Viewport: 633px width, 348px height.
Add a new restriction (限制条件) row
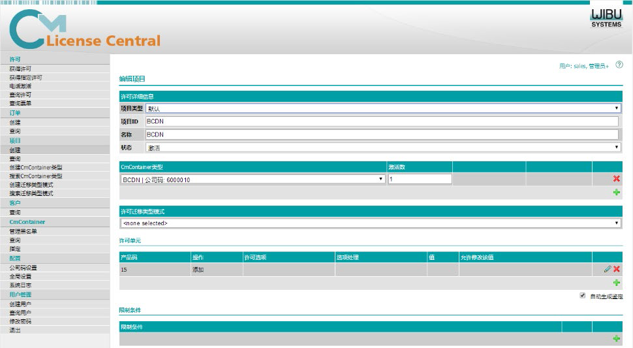pos(616,339)
